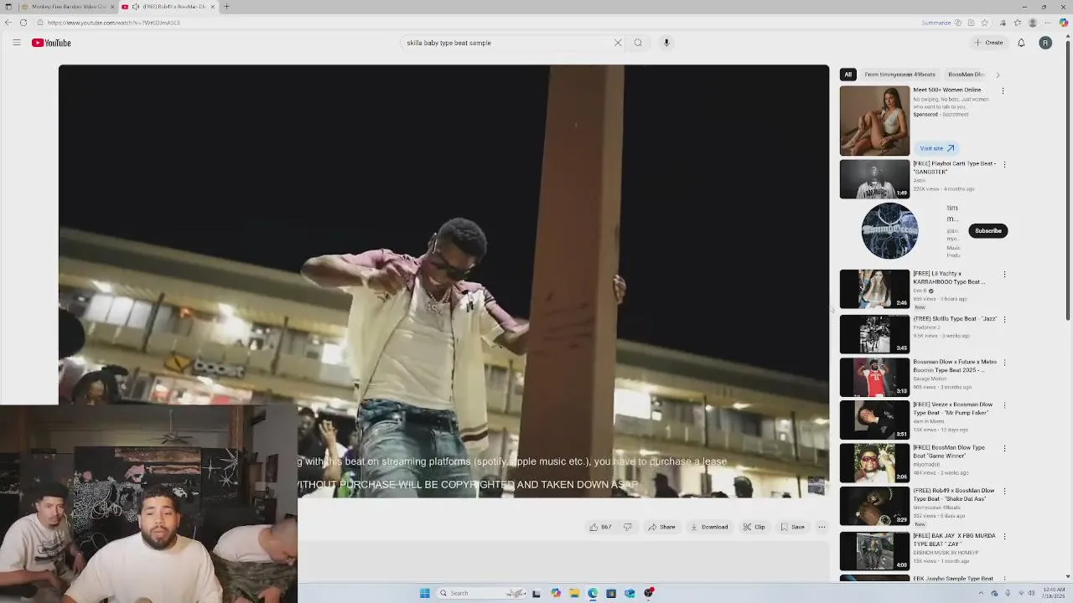This screenshot has width=1073, height=603.
Task: Select the All filter chip
Action: point(848,75)
